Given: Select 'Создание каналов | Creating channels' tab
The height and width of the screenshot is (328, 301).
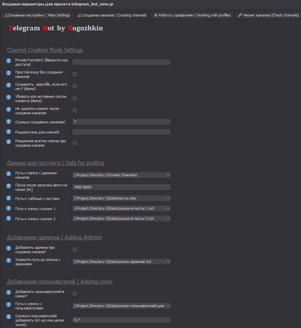Looking at the screenshot, I should click(x=112, y=15).
